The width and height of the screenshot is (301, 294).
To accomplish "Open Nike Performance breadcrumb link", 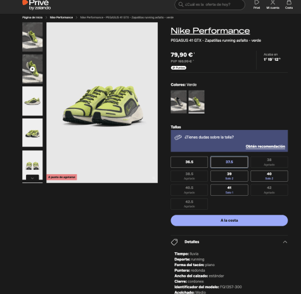I will coord(61,18).
